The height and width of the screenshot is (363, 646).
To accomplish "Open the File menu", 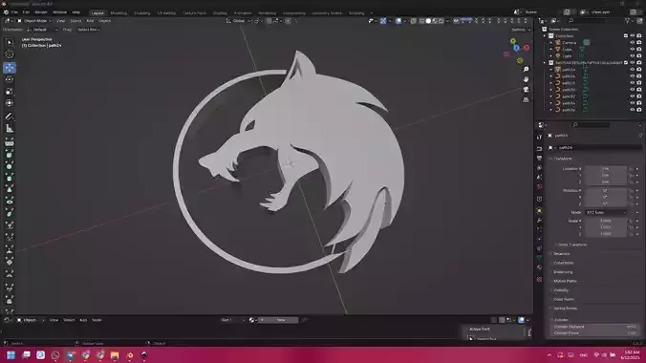I will click(15, 12).
